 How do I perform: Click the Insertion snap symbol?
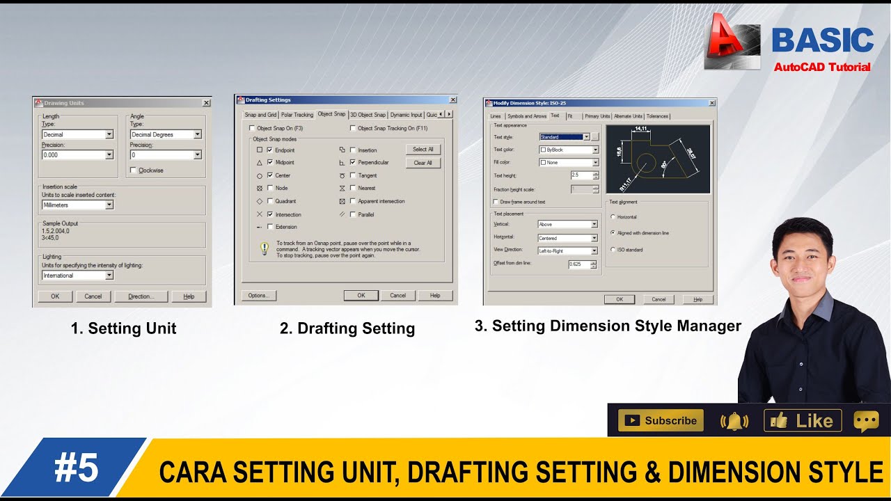(342, 150)
